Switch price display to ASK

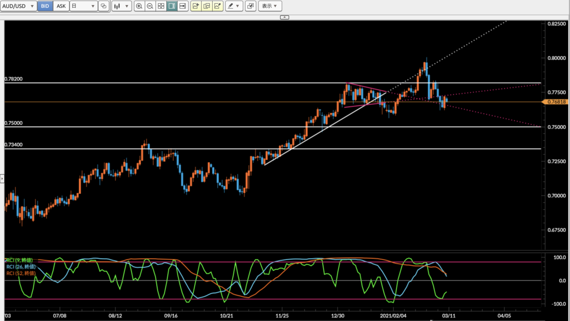pyautogui.click(x=61, y=6)
